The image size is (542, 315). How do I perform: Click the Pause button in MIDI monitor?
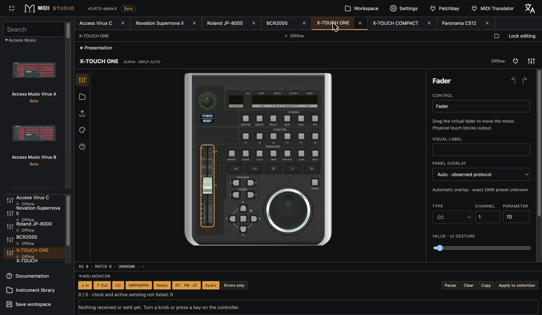(450, 285)
